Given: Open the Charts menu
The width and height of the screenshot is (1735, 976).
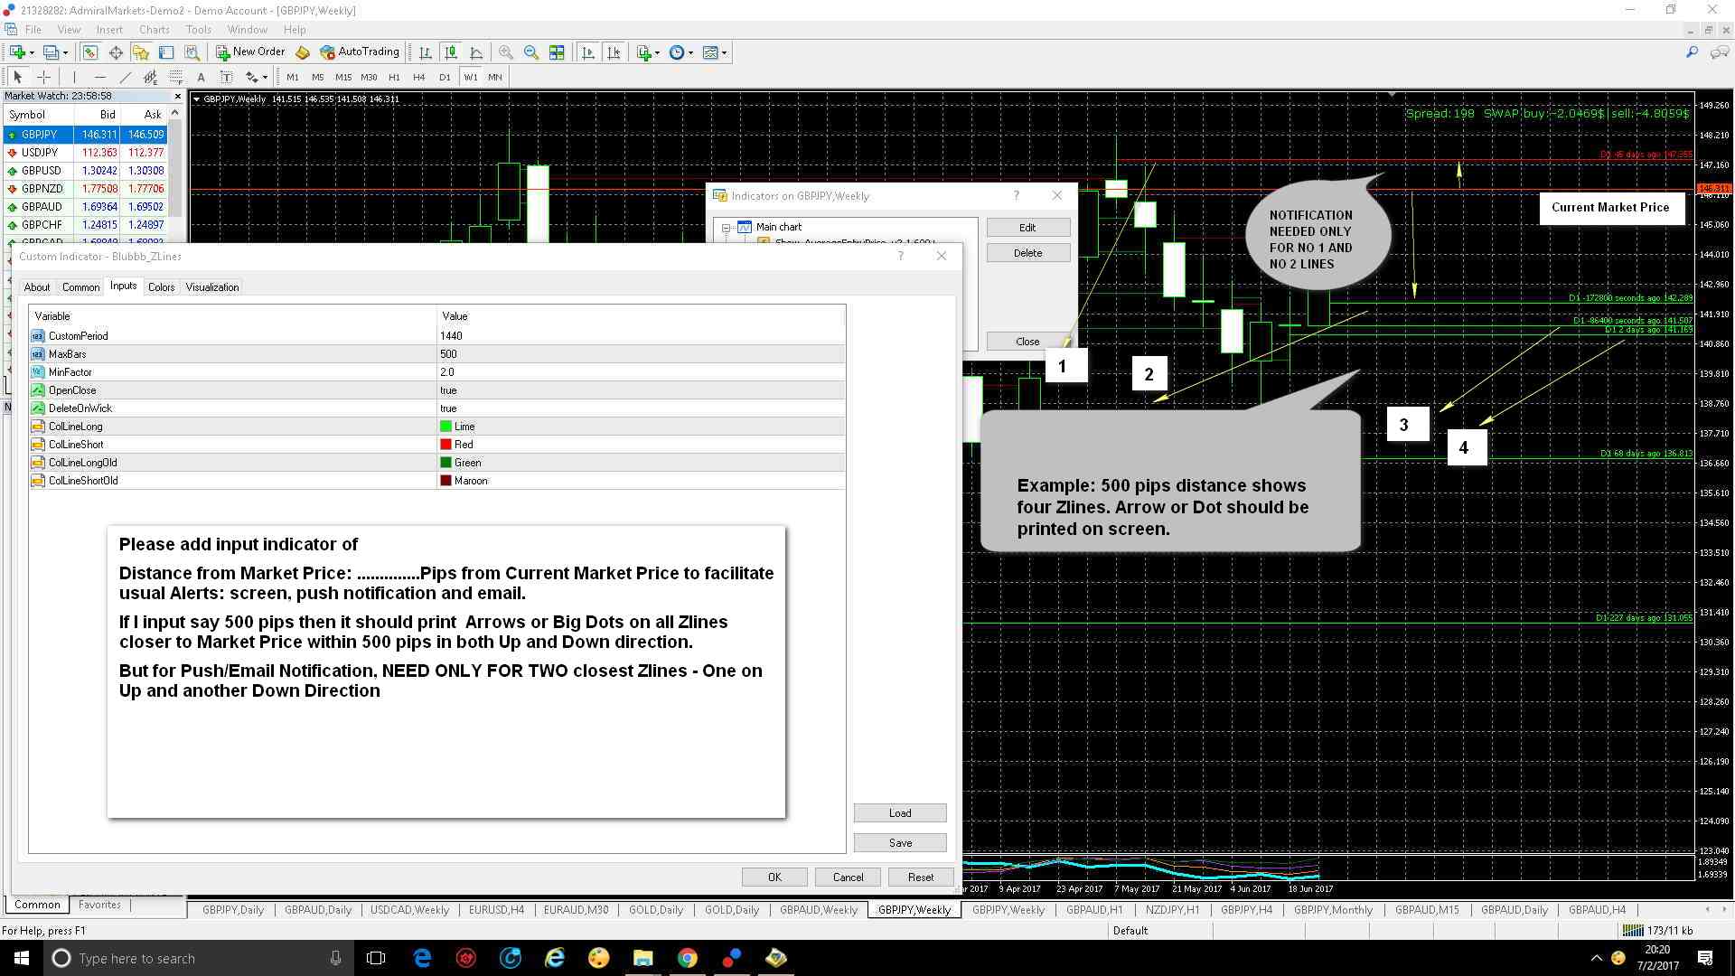Looking at the screenshot, I should (154, 30).
